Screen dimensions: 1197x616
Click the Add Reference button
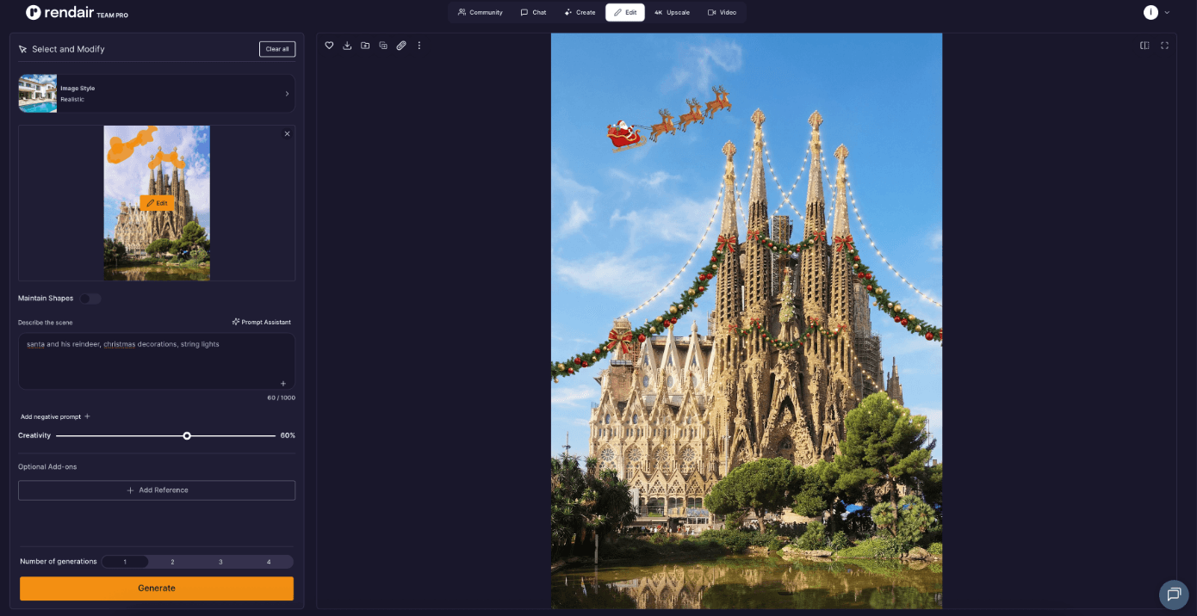coord(157,490)
